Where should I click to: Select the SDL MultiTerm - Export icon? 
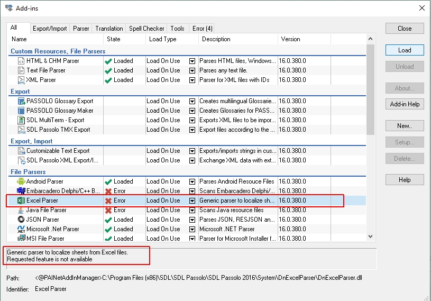pos(21,120)
